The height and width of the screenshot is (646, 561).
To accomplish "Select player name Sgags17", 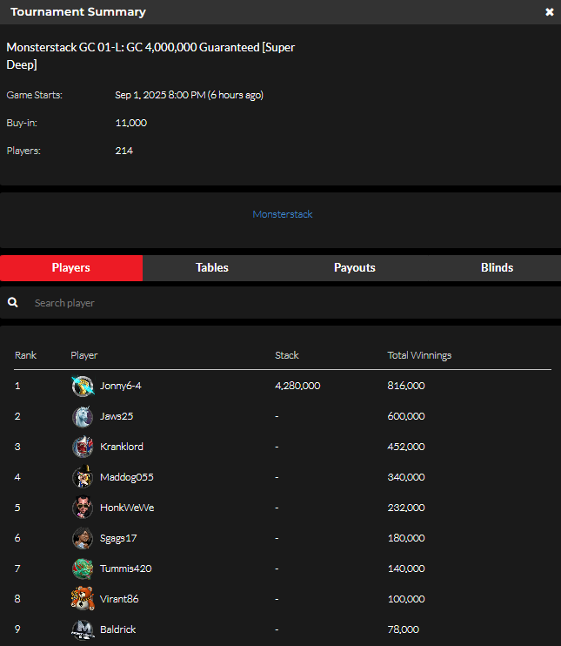I will point(118,538).
